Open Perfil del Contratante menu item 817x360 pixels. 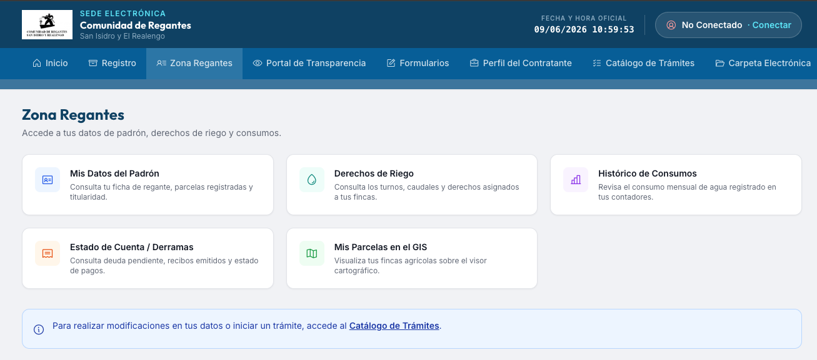pyautogui.click(x=521, y=63)
